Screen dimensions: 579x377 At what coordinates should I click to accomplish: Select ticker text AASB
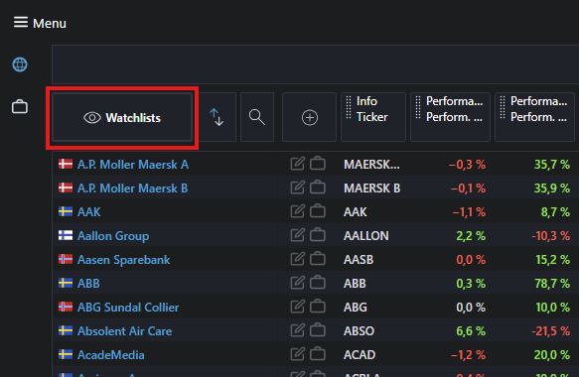coord(359,260)
